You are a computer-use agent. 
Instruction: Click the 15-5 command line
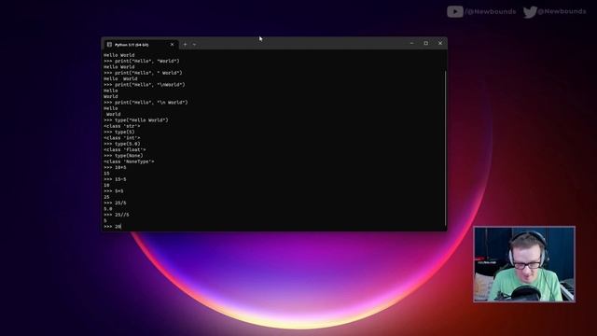pyautogui.click(x=115, y=179)
